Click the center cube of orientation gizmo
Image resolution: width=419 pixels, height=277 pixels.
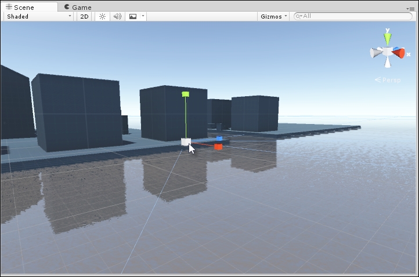(x=387, y=52)
